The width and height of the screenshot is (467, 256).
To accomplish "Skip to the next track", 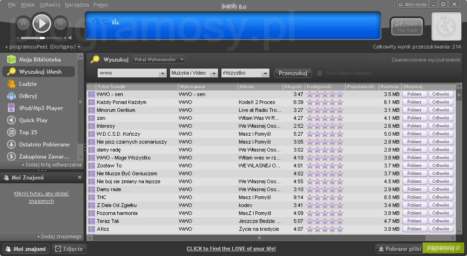I will [x=60, y=23].
